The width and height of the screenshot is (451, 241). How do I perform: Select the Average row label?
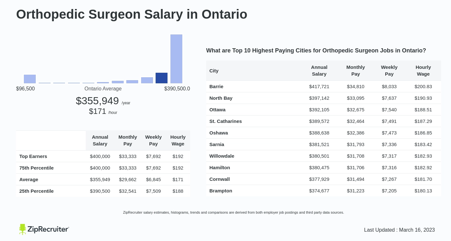(29, 179)
